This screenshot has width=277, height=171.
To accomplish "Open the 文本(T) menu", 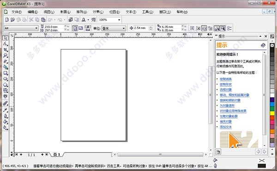I will 131,12.
